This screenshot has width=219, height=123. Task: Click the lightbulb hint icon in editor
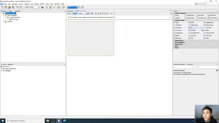tap(68, 17)
